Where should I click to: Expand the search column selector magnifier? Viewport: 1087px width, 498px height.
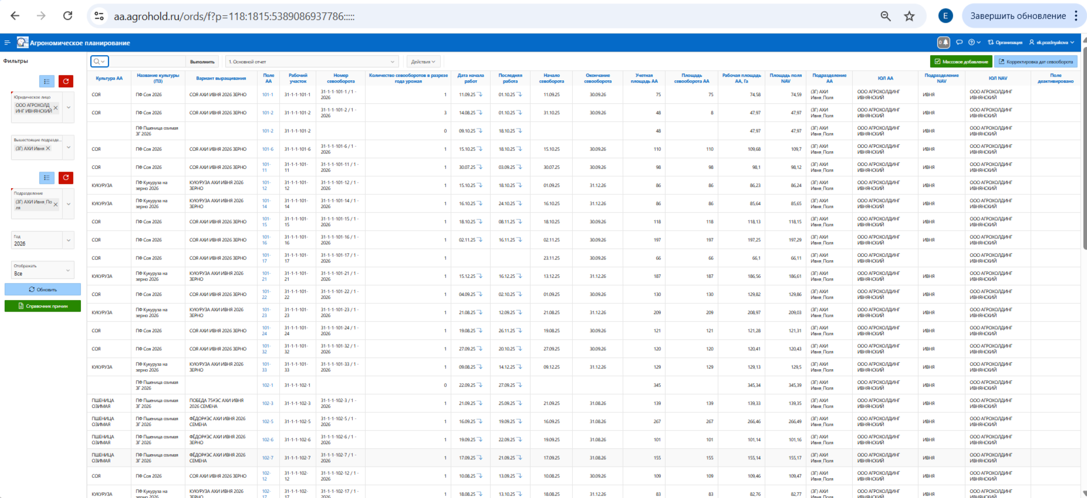tap(99, 62)
